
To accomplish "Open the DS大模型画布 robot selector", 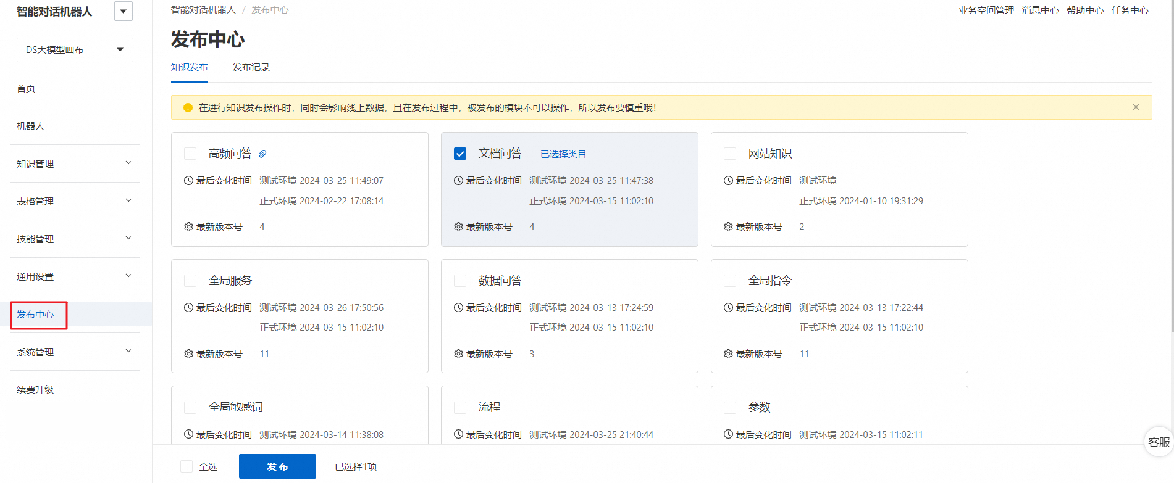I will (x=75, y=50).
